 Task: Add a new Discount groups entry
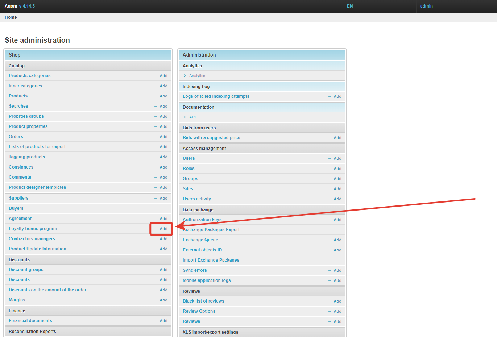pyautogui.click(x=161, y=270)
